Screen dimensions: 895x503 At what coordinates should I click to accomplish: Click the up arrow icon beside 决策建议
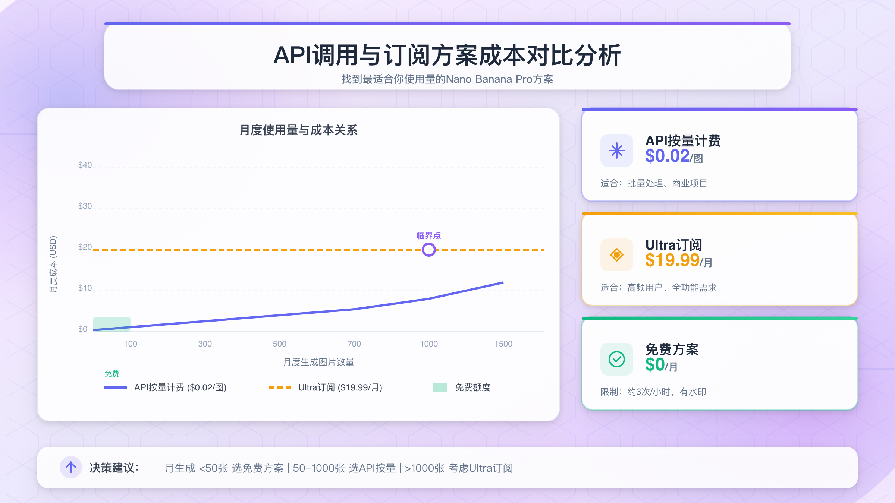click(x=71, y=467)
